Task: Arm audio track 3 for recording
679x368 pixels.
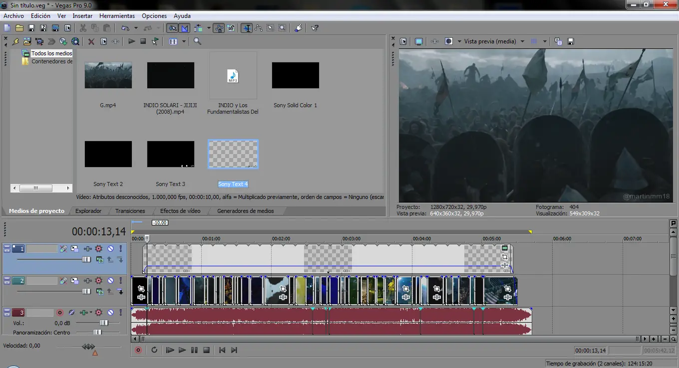Action: [60, 313]
